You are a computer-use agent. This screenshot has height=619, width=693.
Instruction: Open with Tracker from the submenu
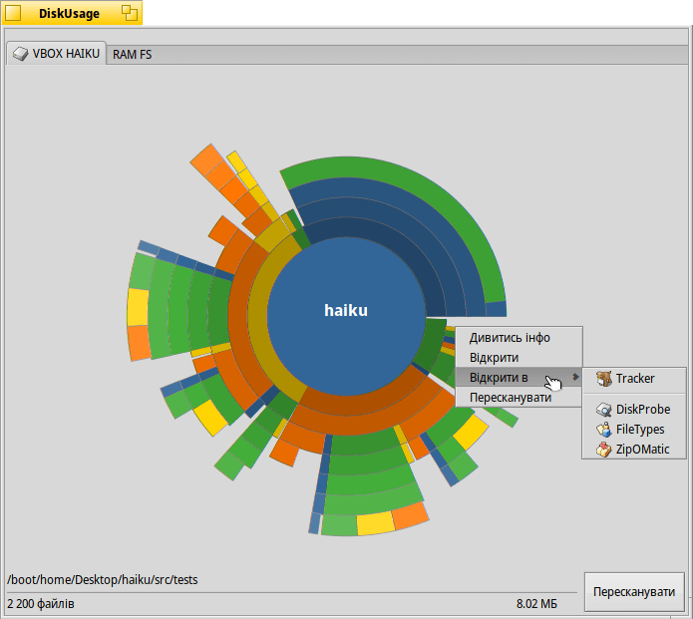634,379
